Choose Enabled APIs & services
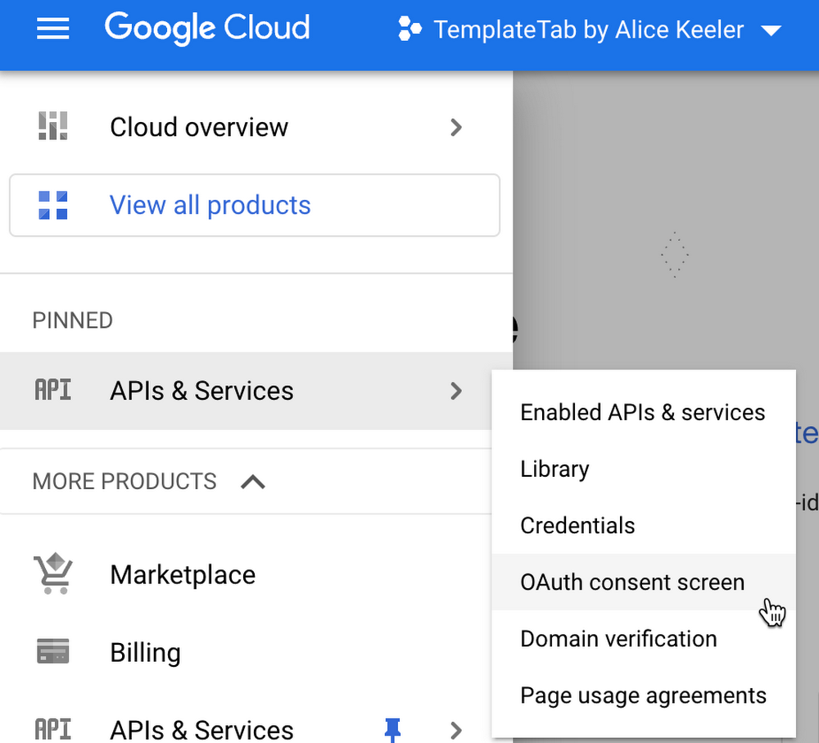This screenshot has width=819, height=743. 642,412
